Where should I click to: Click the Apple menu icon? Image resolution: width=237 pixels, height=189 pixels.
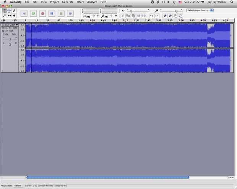click(5, 2)
